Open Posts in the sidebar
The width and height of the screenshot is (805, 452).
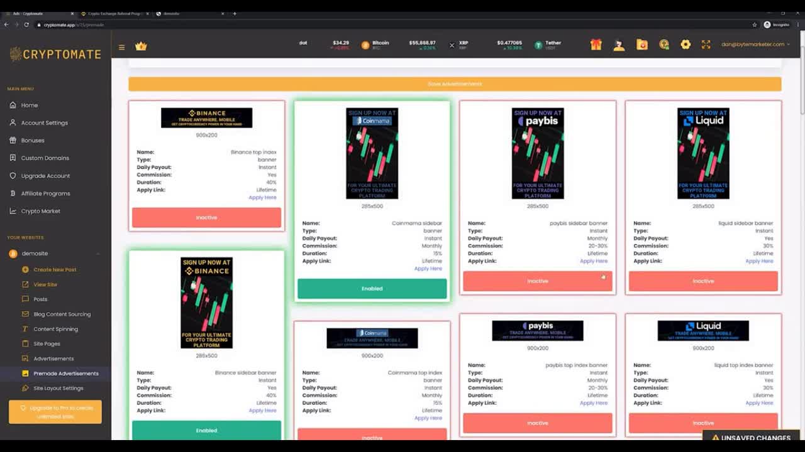[40, 299]
